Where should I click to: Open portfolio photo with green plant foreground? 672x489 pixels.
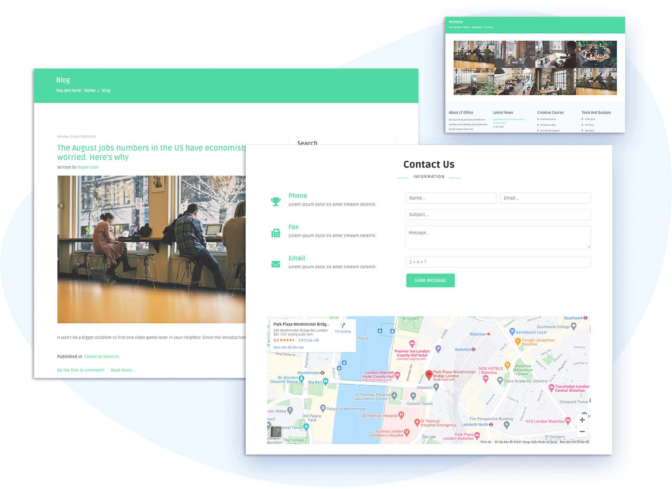pos(474,81)
